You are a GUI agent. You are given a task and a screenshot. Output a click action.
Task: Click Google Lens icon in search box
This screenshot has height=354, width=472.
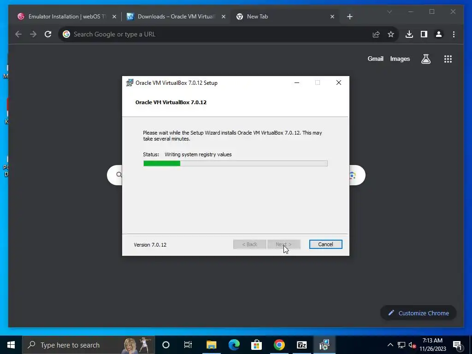click(353, 175)
